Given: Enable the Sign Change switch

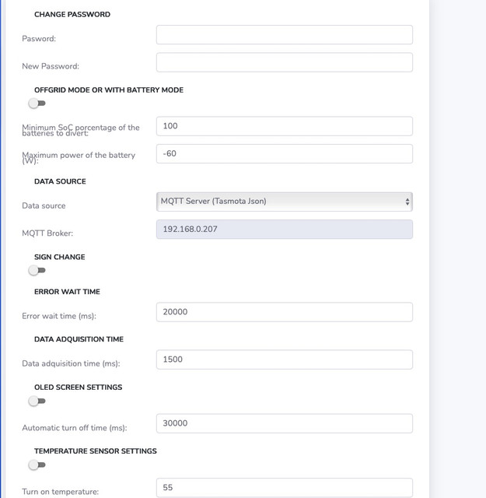Looking at the screenshot, I should (37, 270).
